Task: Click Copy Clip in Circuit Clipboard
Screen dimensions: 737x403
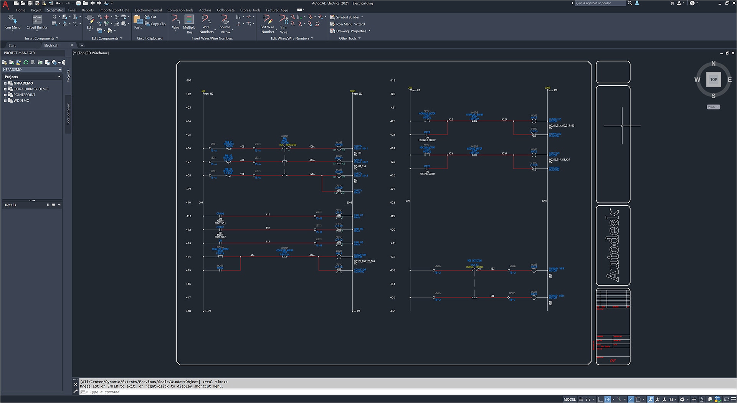Action: pyautogui.click(x=155, y=24)
